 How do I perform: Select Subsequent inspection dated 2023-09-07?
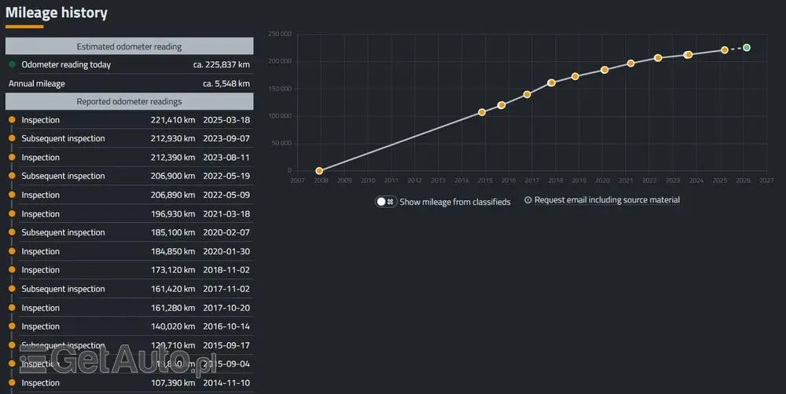(x=129, y=139)
